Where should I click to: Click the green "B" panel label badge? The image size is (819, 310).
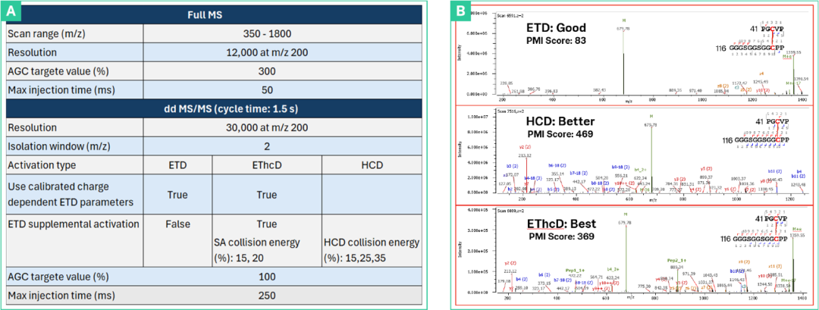pos(460,12)
